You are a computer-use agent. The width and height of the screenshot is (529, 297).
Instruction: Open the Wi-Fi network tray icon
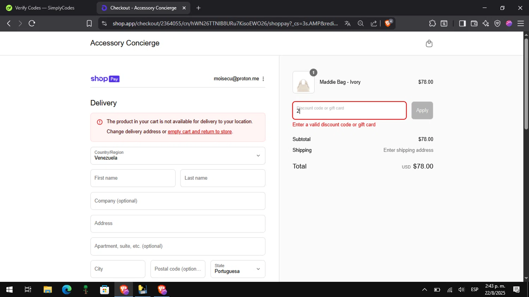tap(450, 290)
